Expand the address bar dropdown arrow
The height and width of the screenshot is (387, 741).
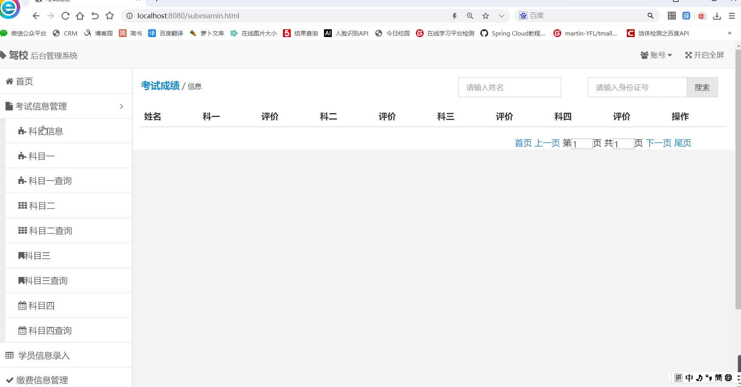501,16
